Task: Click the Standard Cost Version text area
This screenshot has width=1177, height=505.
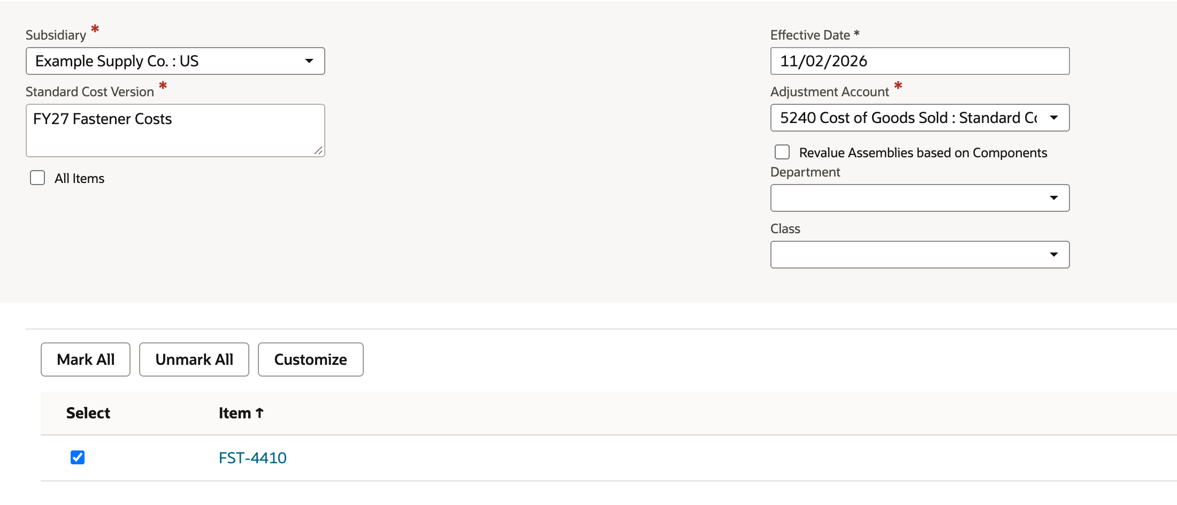Action: pos(175,131)
